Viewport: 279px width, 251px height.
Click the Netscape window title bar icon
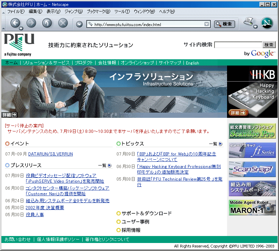click(x=5, y=5)
